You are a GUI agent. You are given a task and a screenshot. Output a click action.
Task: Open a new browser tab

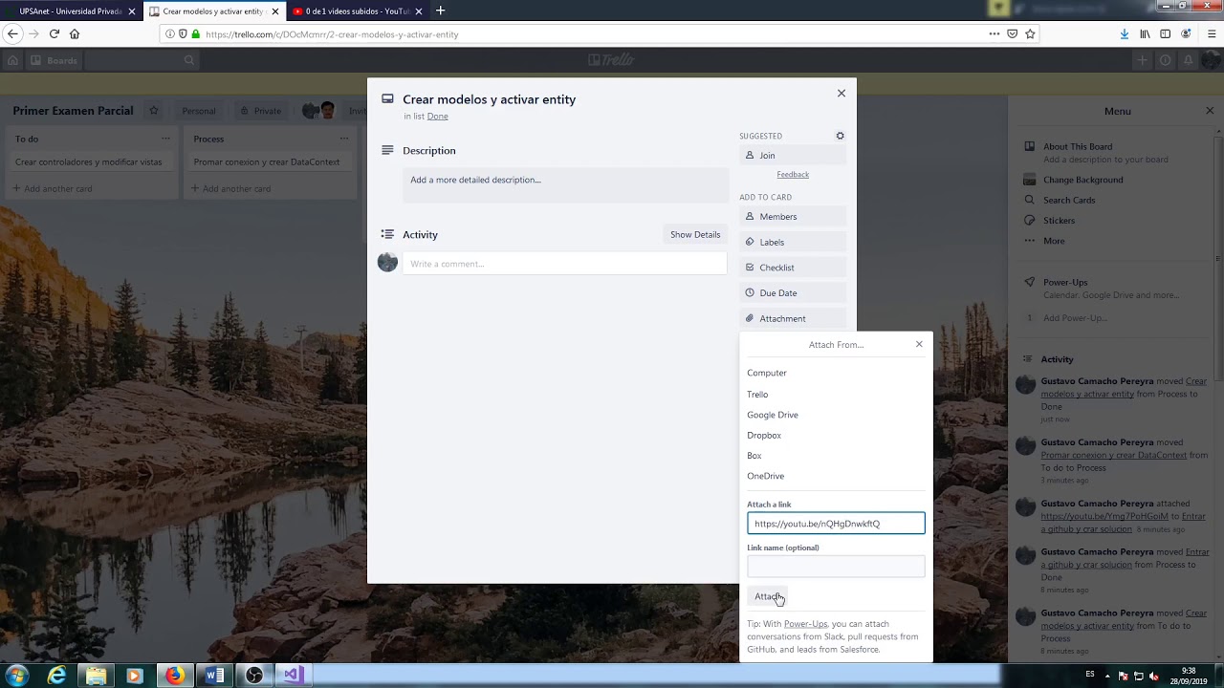[x=440, y=11]
